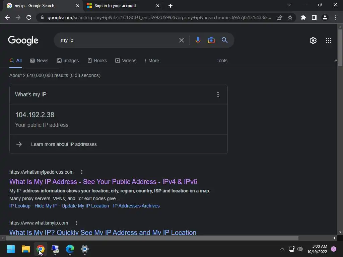Open network status in system tray
Screen dimensions: 343x257
(x=291, y=249)
